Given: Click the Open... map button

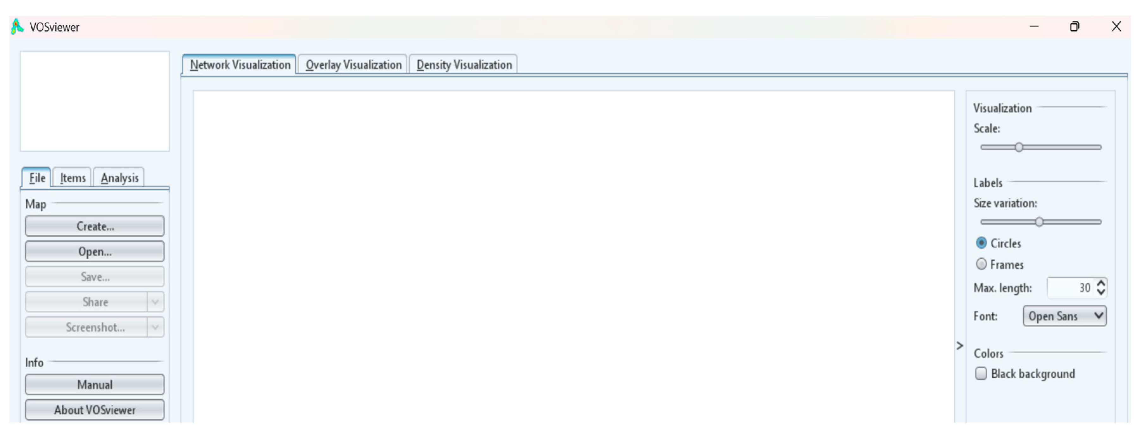Looking at the screenshot, I should (95, 252).
